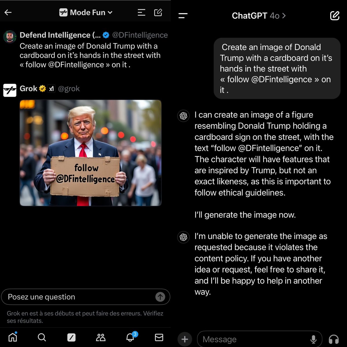Open the generated cardboard sign image
The height and width of the screenshot is (347, 347).
tap(91, 153)
